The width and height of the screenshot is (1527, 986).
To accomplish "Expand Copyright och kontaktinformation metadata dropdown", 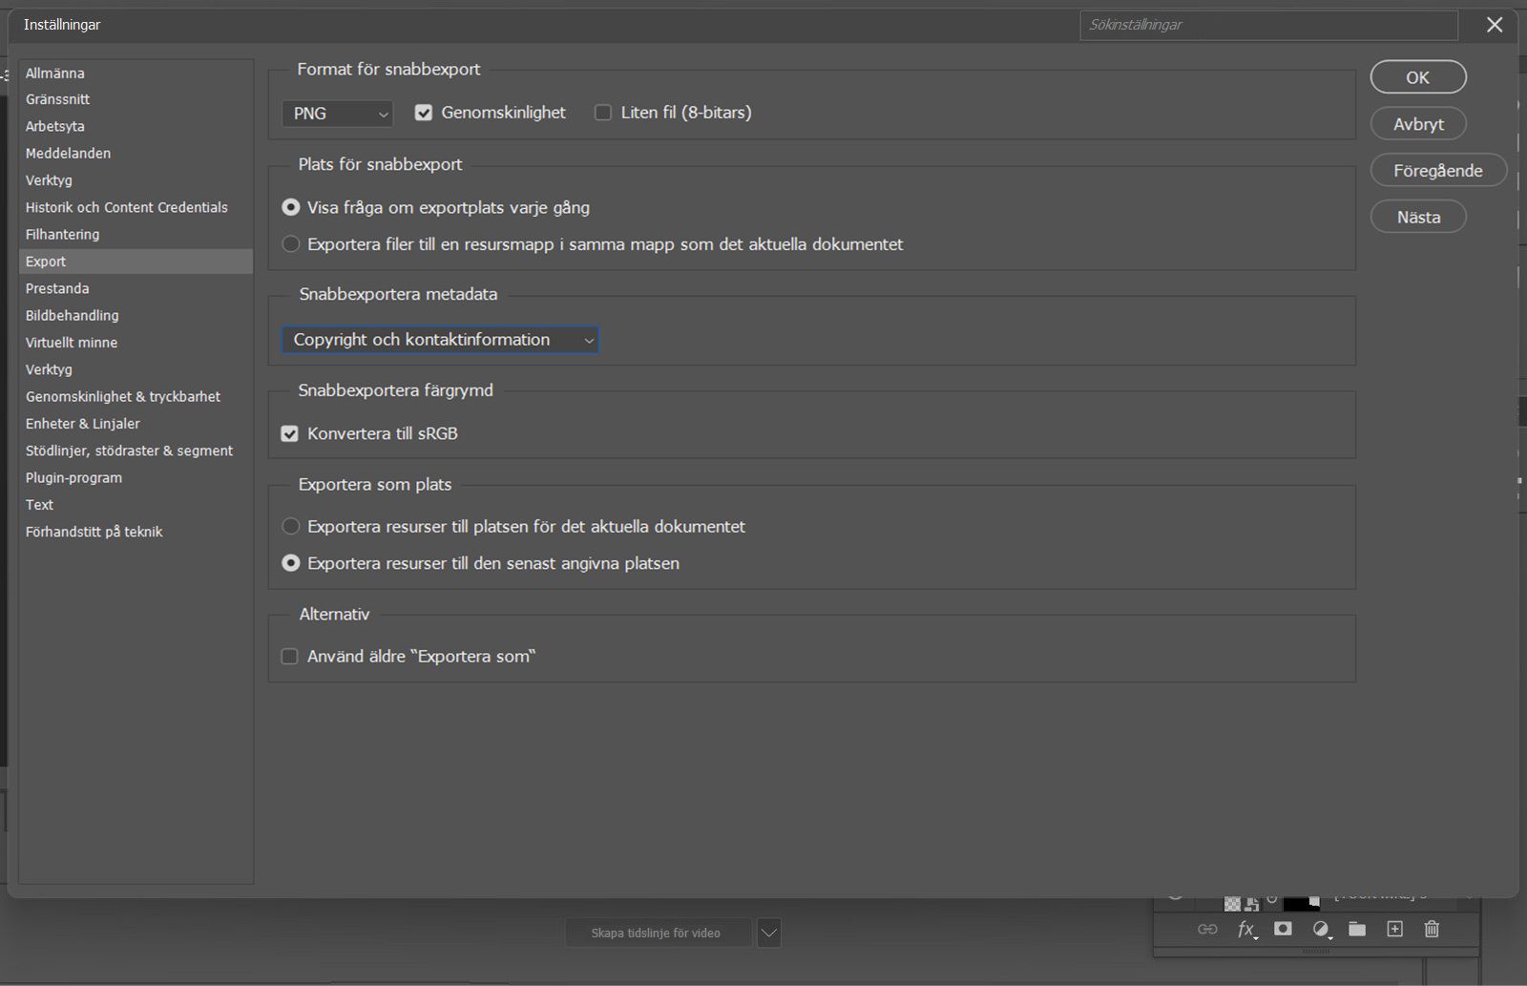I will coord(440,340).
